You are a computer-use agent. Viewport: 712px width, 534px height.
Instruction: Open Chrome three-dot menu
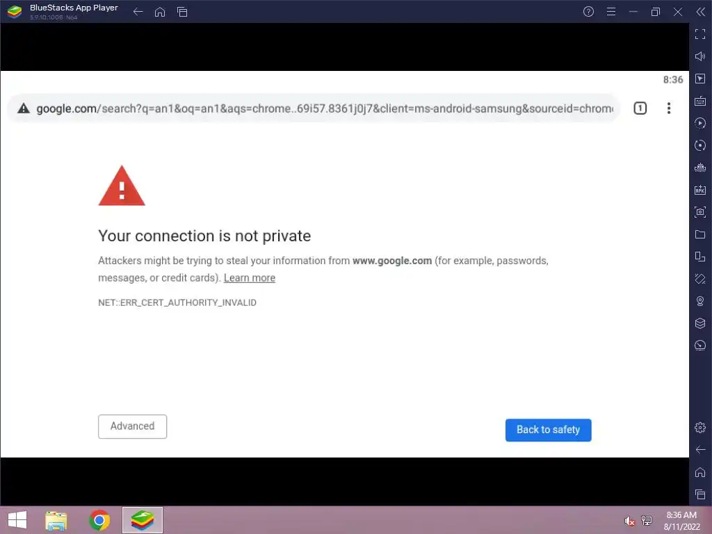point(669,108)
